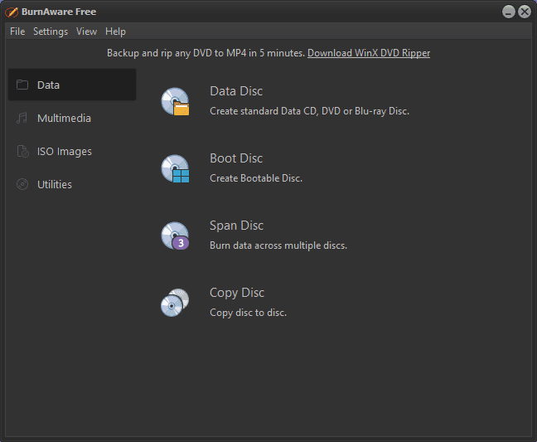Click the Data Disc icon

tap(175, 101)
